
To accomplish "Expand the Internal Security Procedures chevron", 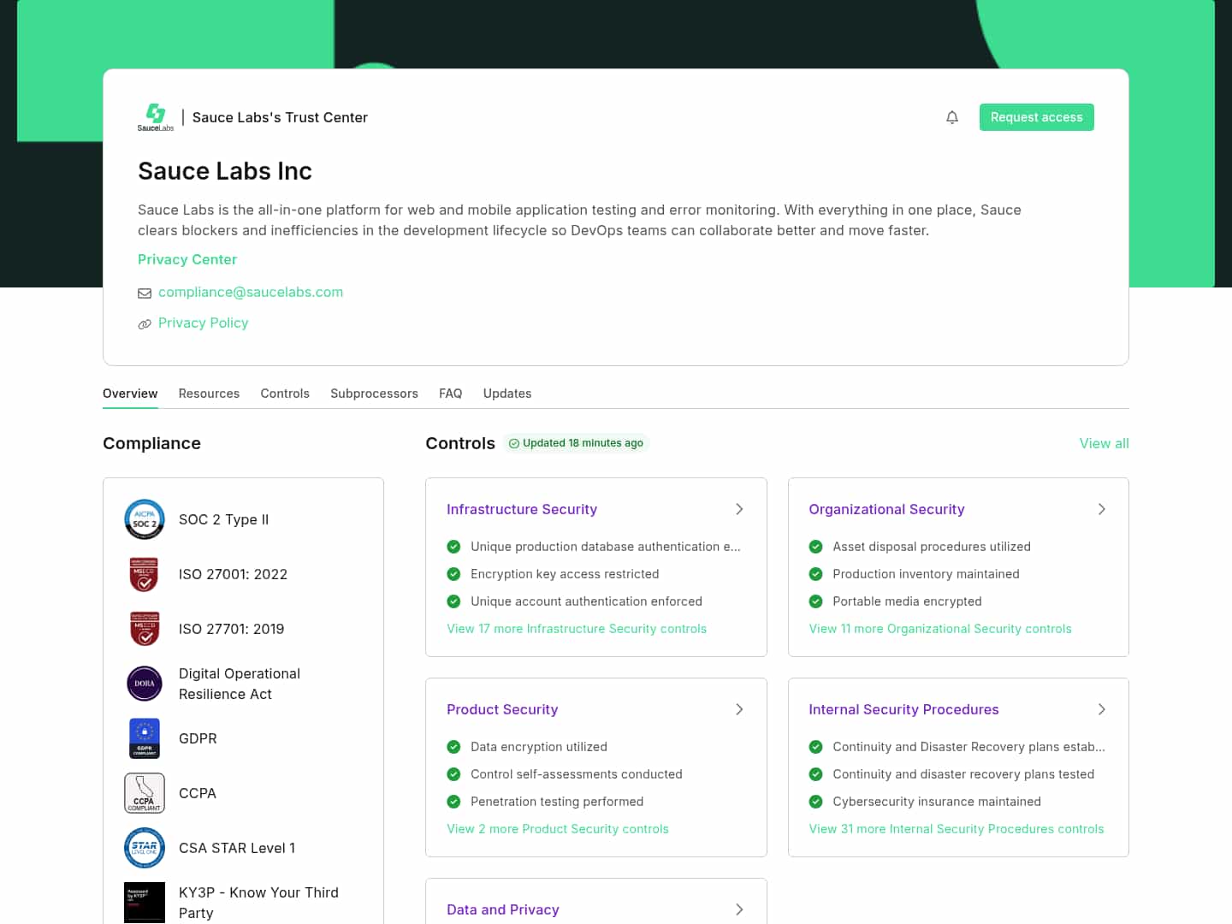I will [1101, 709].
